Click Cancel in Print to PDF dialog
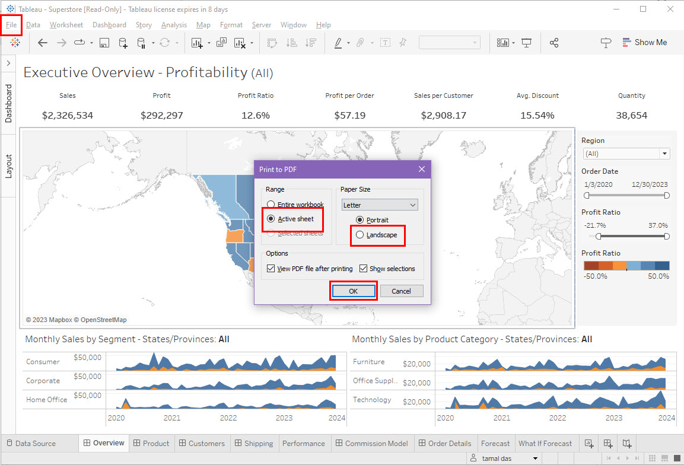684x465 pixels. [402, 291]
